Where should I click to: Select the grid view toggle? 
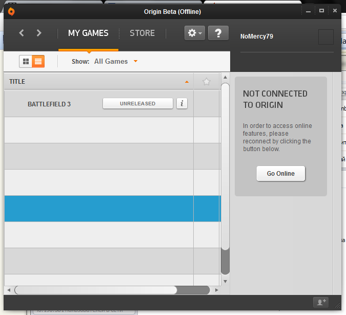(26, 61)
